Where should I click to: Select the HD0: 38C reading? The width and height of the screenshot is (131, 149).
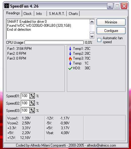pos(82,68)
